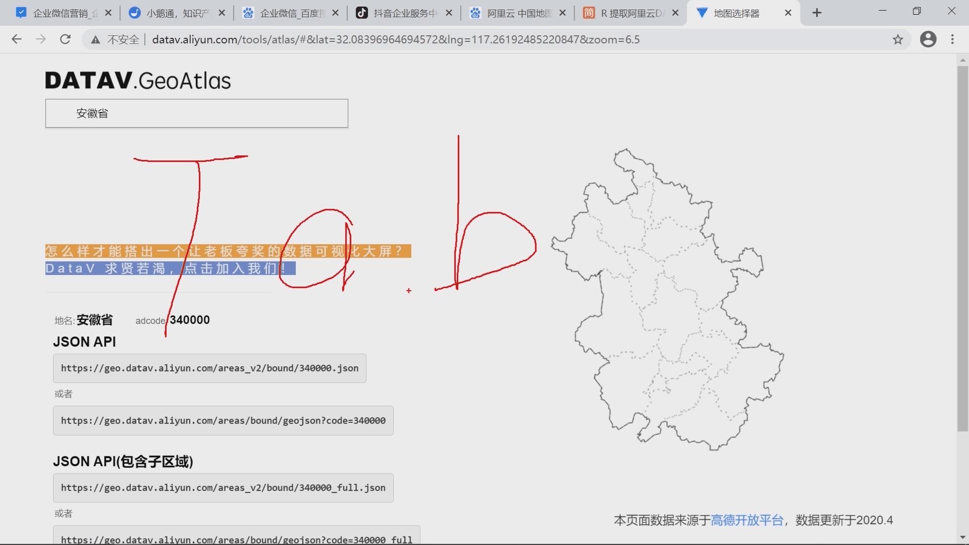
Task: Select the 340000.json API URL box
Action: [x=209, y=368]
